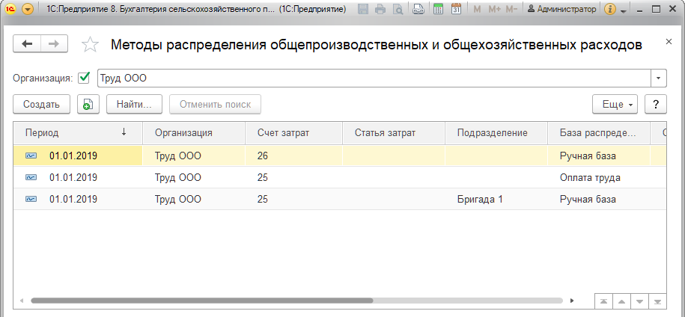The image size is (685, 317).
Task: Open the Еще dropdown menu
Action: [x=615, y=104]
